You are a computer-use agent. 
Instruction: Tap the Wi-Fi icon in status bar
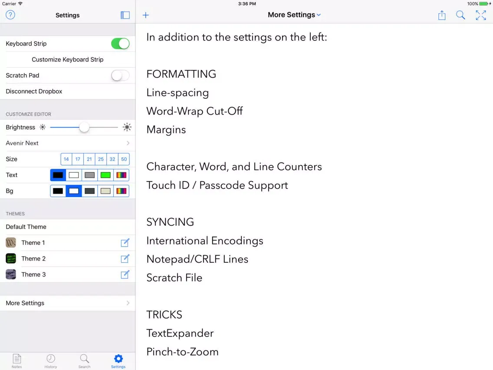click(20, 3)
